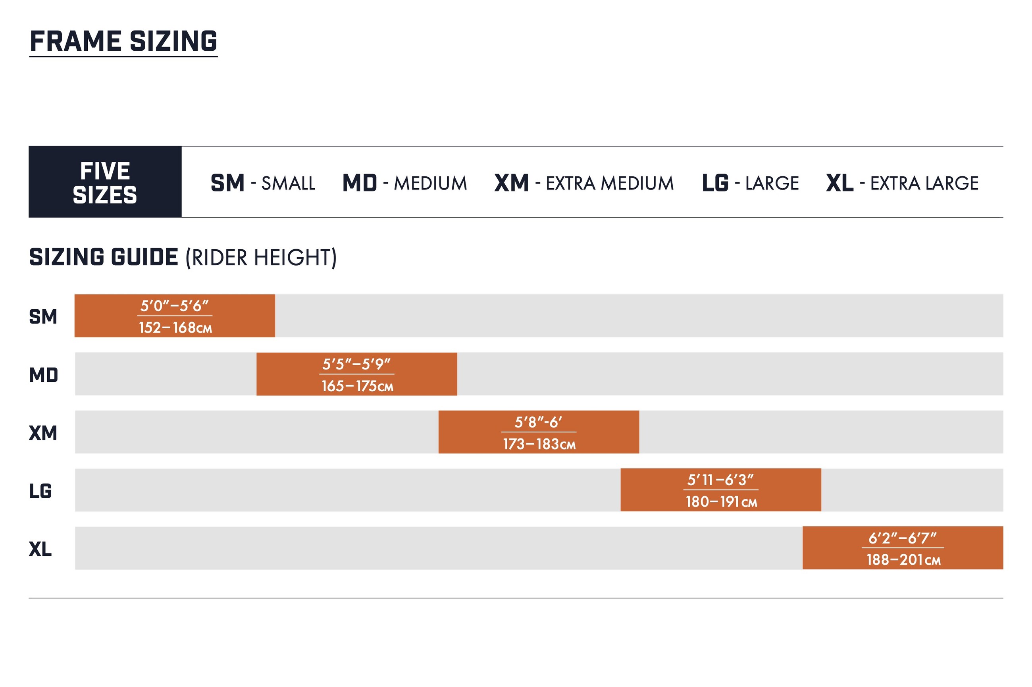Click the XL row label in sizing guide
This screenshot has height=687, width=1032.
pyautogui.click(x=40, y=549)
